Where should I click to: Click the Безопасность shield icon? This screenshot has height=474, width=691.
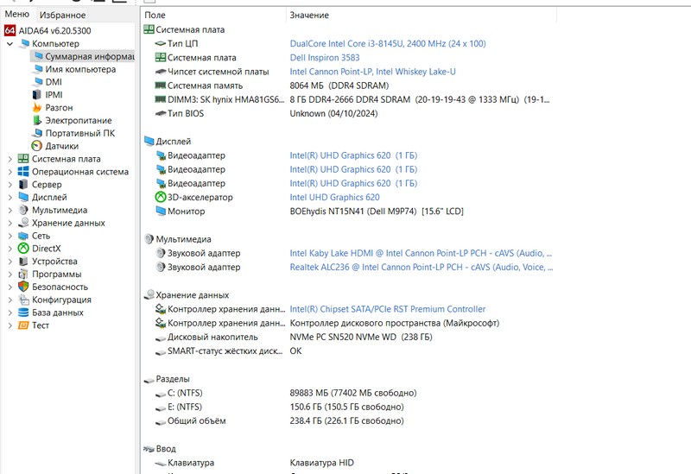[x=22, y=287]
